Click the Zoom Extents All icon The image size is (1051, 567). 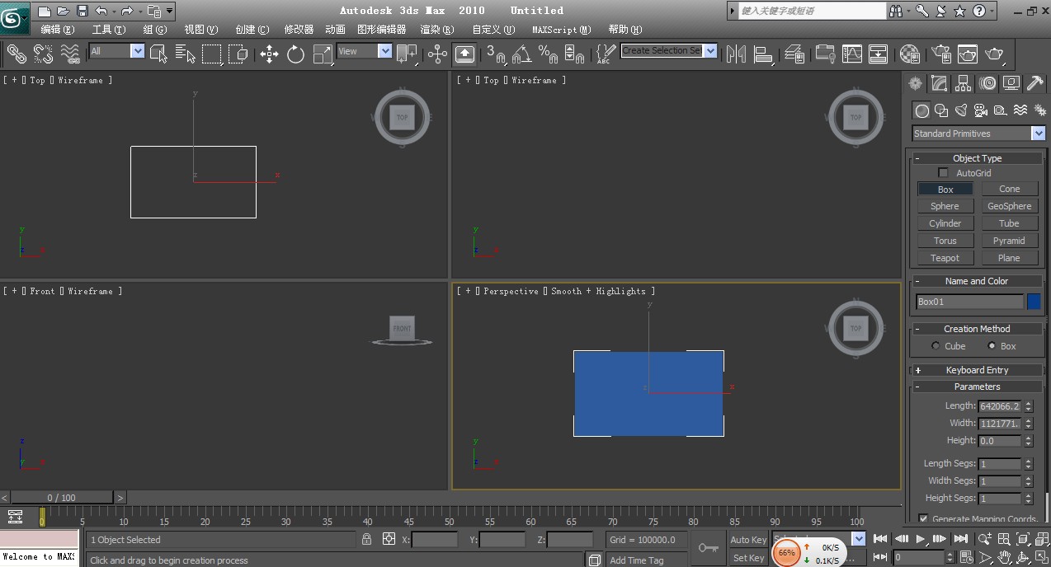coord(1041,539)
